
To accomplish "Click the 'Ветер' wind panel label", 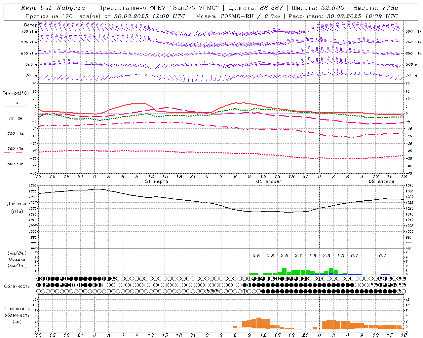I will click(30, 25).
